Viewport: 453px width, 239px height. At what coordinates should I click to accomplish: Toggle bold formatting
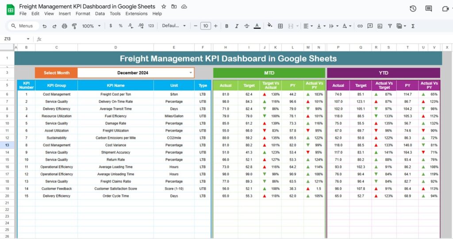click(227, 26)
